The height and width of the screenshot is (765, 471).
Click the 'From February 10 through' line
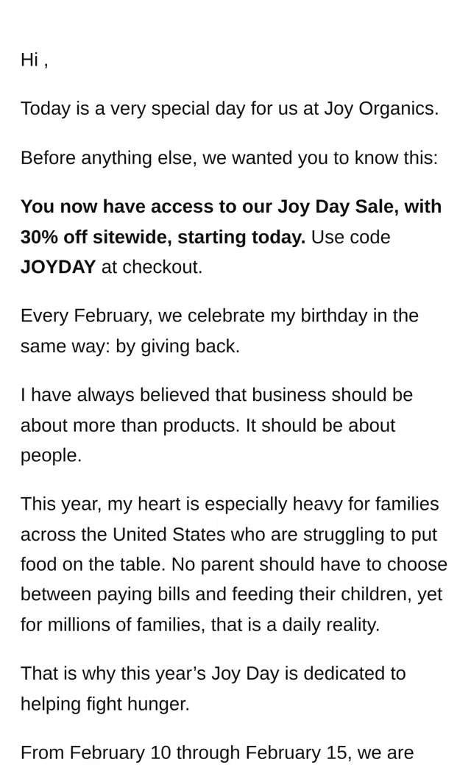(217, 753)
